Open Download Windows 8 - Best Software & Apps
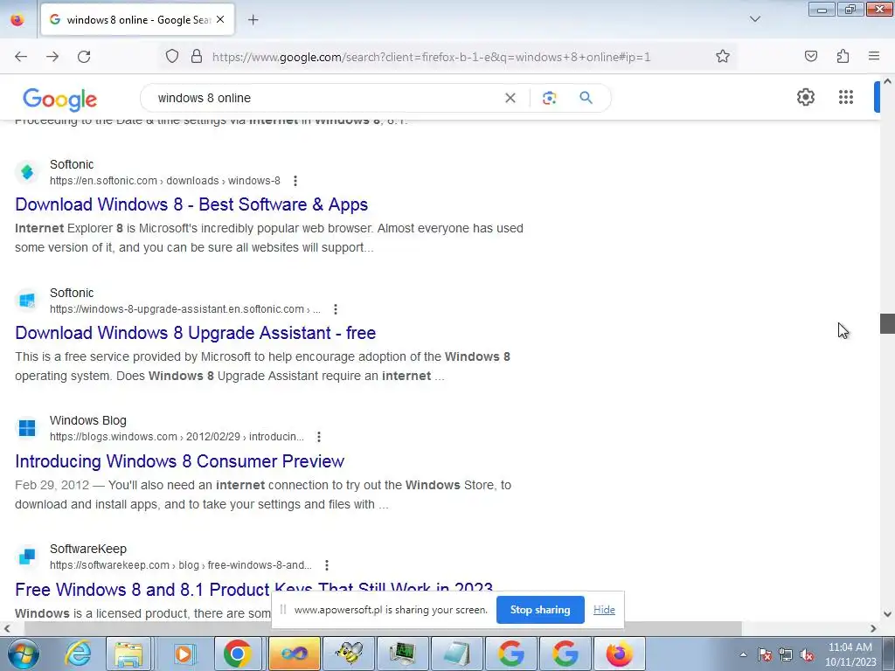Image resolution: width=895 pixels, height=671 pixels. pyautogui.click(x=191, y=204)
